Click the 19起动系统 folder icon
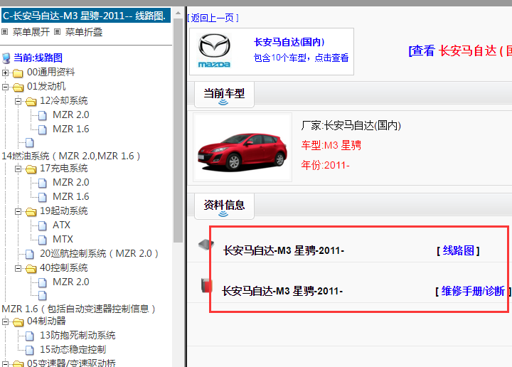The image size is (512, 367). [31, 211]
